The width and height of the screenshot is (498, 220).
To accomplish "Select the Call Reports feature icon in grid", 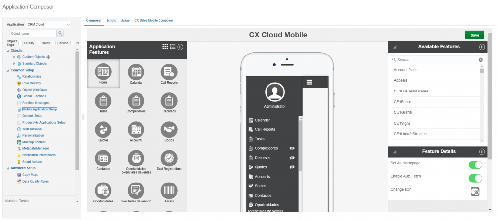I will 169,72.
